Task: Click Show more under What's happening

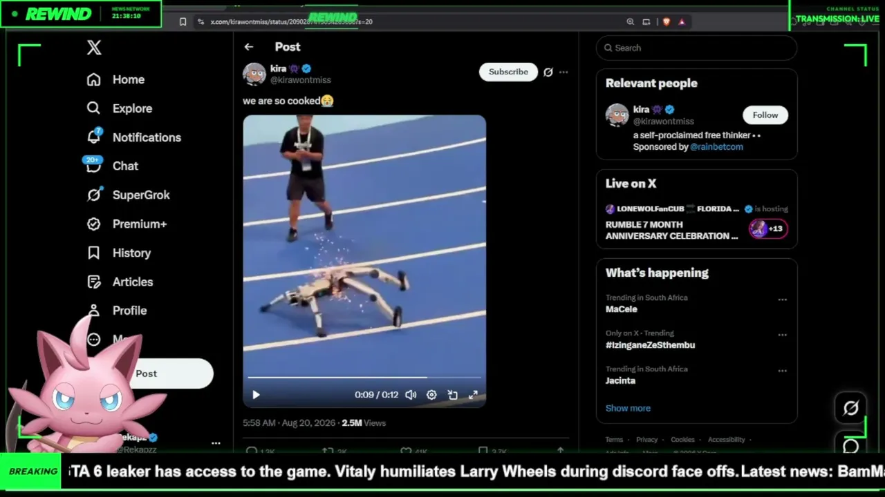Action: pyautogui.click(x=628, y=408)
